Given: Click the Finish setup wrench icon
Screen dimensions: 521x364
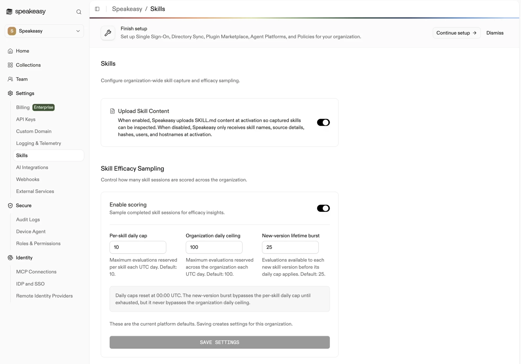Looking at the screenshot, I should click(x=108, y=33).
